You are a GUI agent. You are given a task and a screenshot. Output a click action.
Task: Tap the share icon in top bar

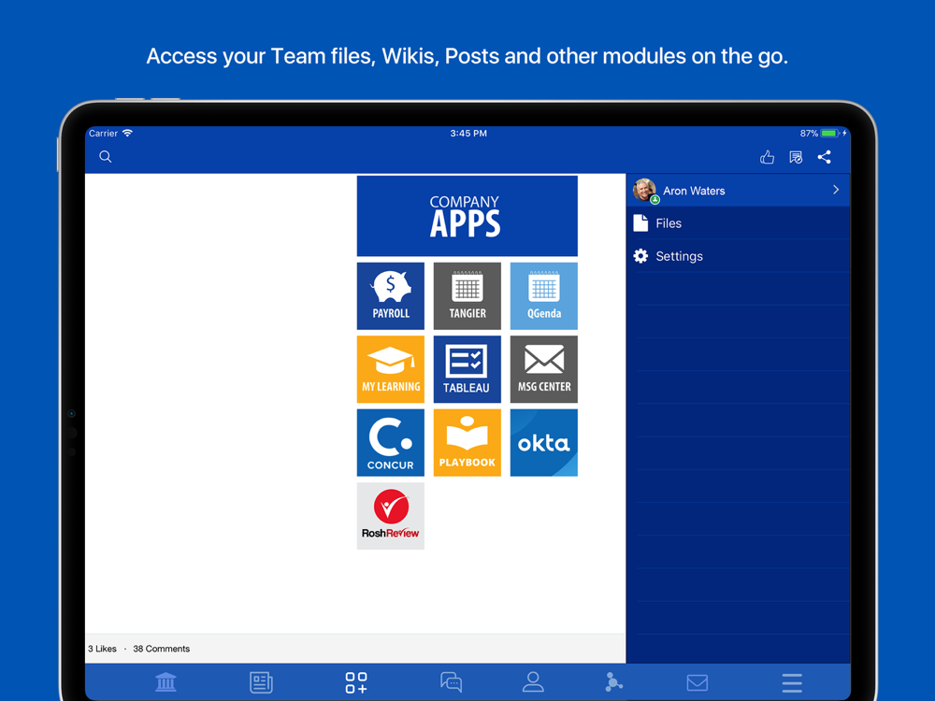click(825, 157)
